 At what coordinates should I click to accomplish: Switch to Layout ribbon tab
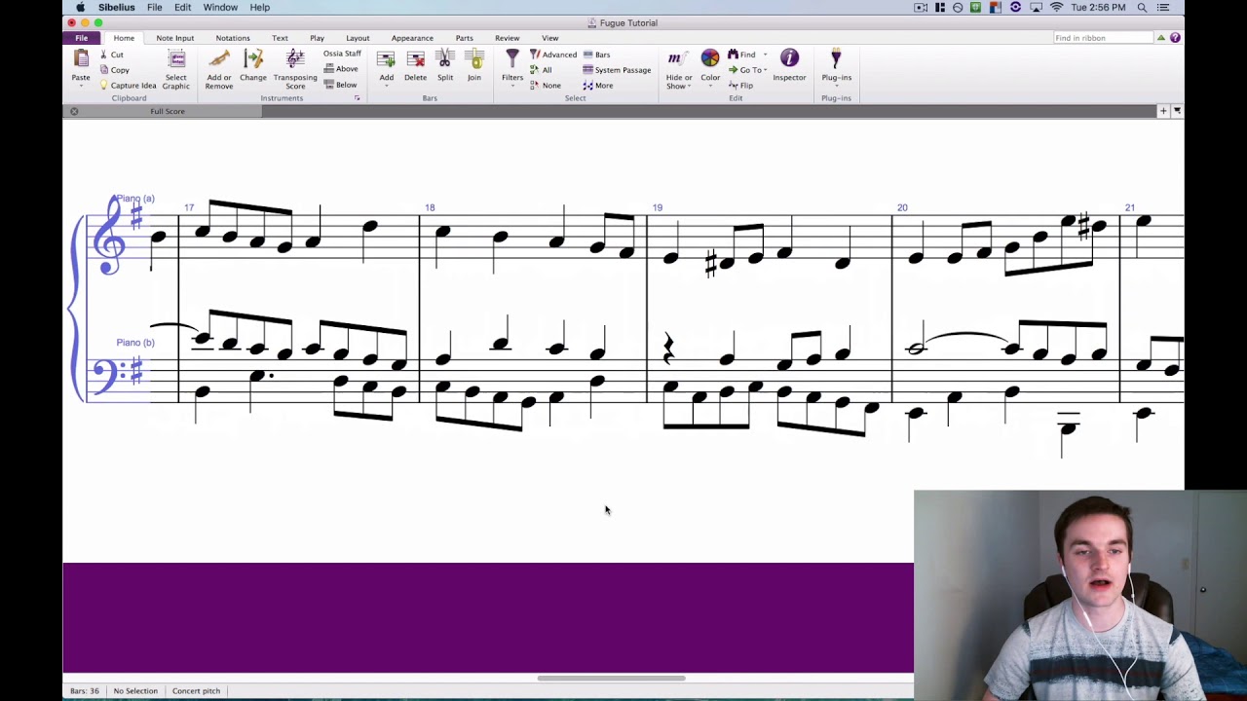358,38
